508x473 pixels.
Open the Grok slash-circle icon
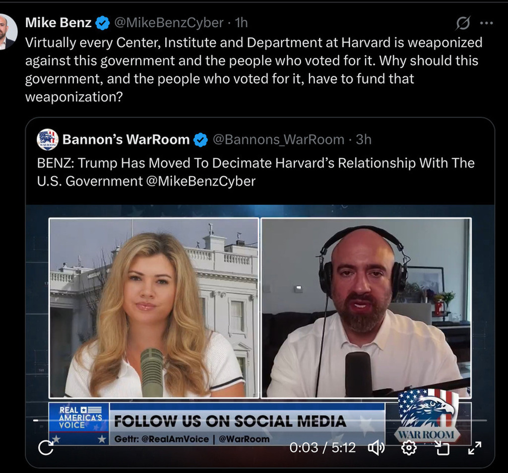point(463,23)
